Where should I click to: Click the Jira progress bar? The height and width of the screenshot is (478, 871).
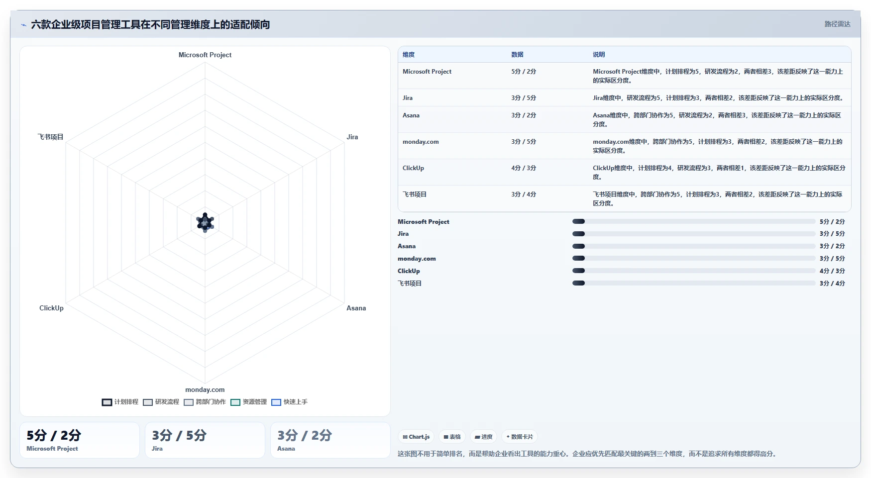[x=694, y=234]
